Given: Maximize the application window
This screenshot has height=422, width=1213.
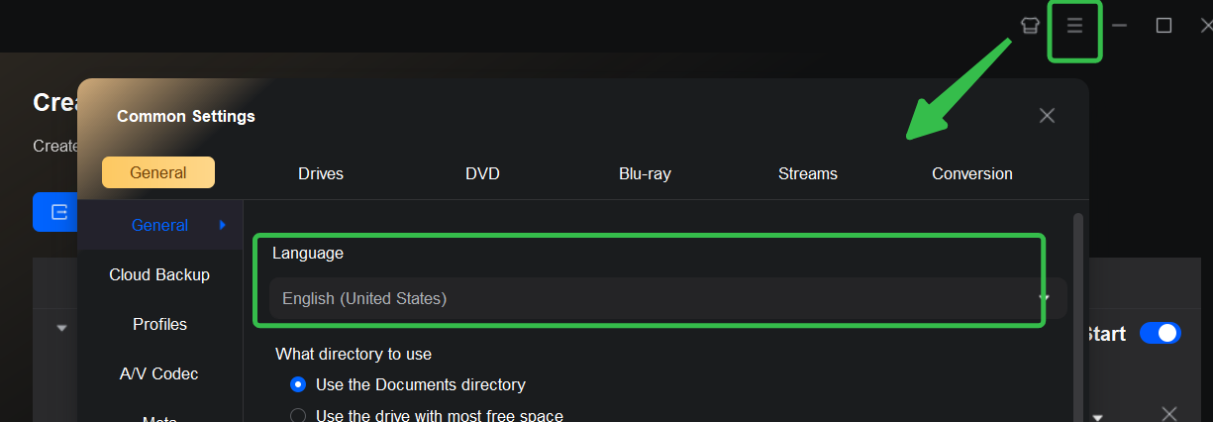Looking at the screenshot, I should tap(1164, 26).
